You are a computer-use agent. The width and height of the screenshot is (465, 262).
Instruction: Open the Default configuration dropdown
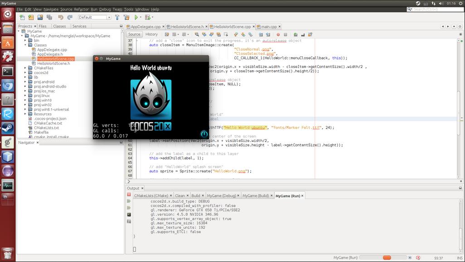[x=94, y=17]
